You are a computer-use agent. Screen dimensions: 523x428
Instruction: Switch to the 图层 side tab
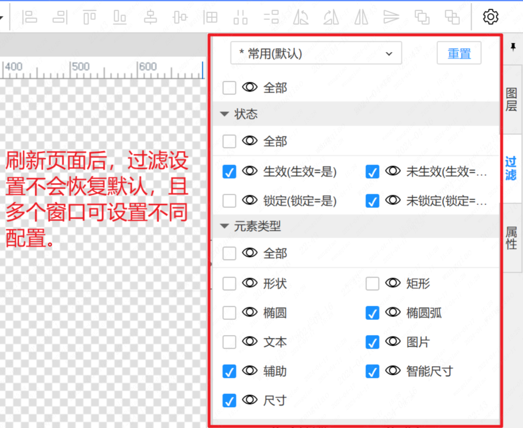pos(512,99)
